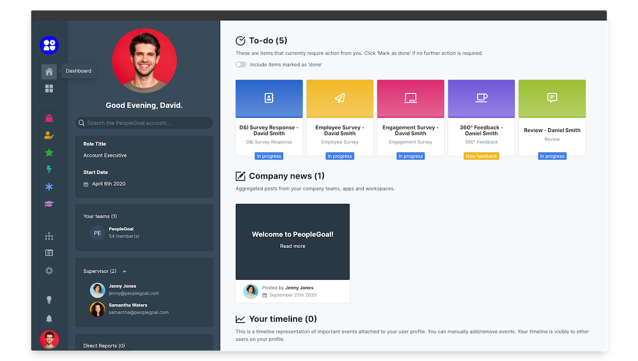The width and height of the screenshot is (638, 361).
Task: Click the calendar icon beside April 6th 2020
Action: click(86, 184)
